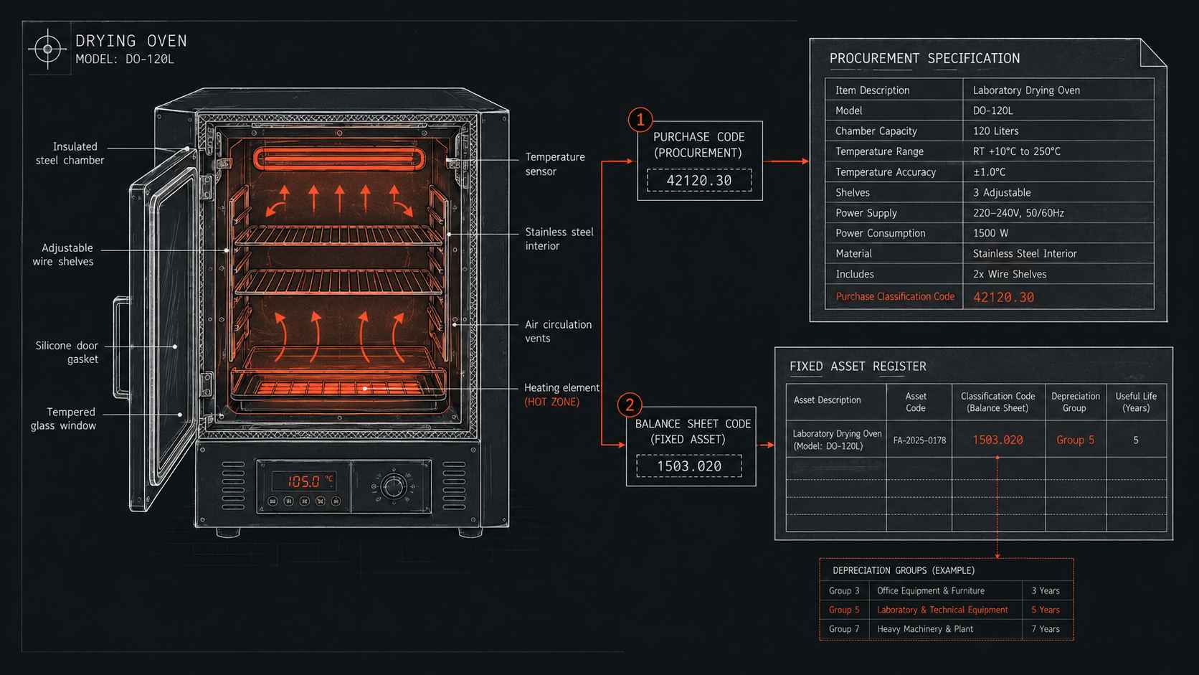Click the 'Group 5' cell in the Fixed Asset Register
Image resolution: width=1199 pixels, height=675 pixels.
(1075, 440)
